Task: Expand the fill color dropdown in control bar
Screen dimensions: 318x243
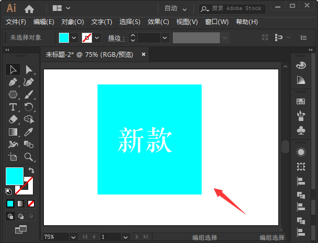Action: click(74, 38)
